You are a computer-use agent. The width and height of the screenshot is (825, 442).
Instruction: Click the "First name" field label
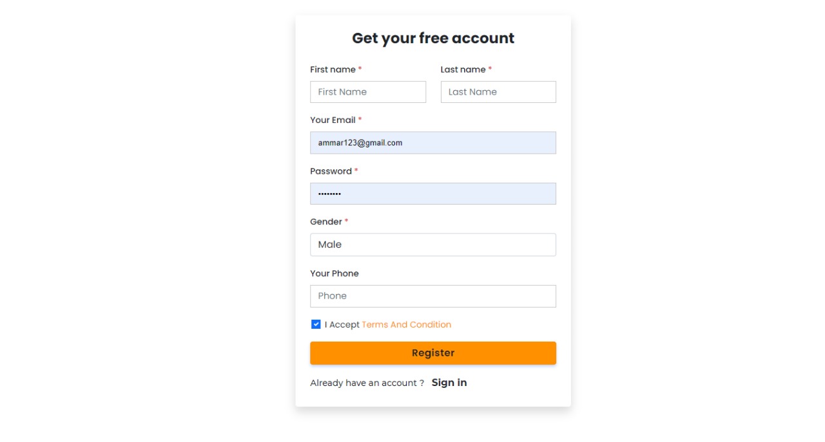click(x=333, y=69)
